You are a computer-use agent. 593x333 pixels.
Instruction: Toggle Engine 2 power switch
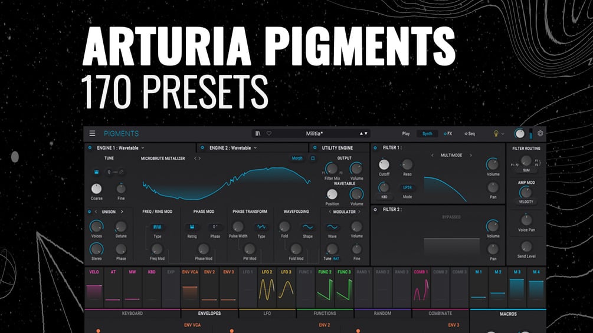202,147
